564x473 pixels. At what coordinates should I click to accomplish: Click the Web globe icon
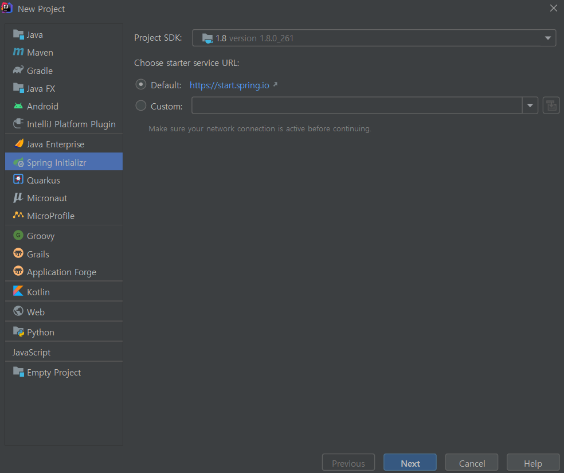[x=18, y=311]
